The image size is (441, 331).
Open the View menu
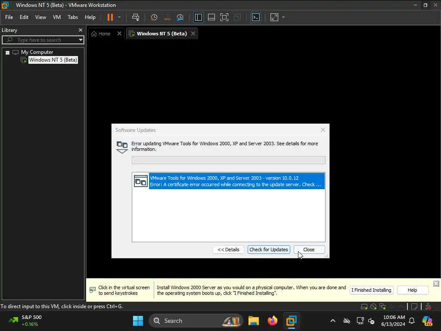(x=40, y=17)
